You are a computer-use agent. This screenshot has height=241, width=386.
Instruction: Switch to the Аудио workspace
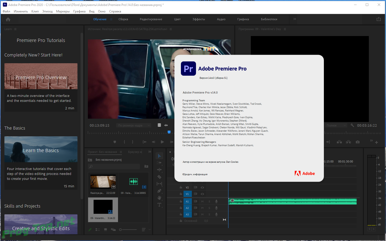[x=221, y=19]
